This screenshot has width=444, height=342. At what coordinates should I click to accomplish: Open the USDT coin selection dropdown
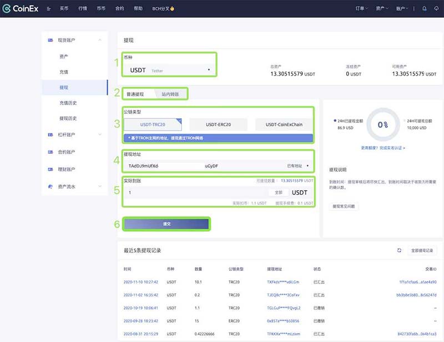click(x=167, y=69)
